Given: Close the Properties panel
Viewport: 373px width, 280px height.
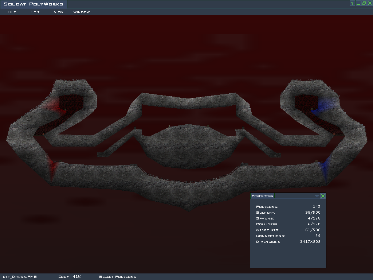Looking at the screenshot, I should coord(323,196).
